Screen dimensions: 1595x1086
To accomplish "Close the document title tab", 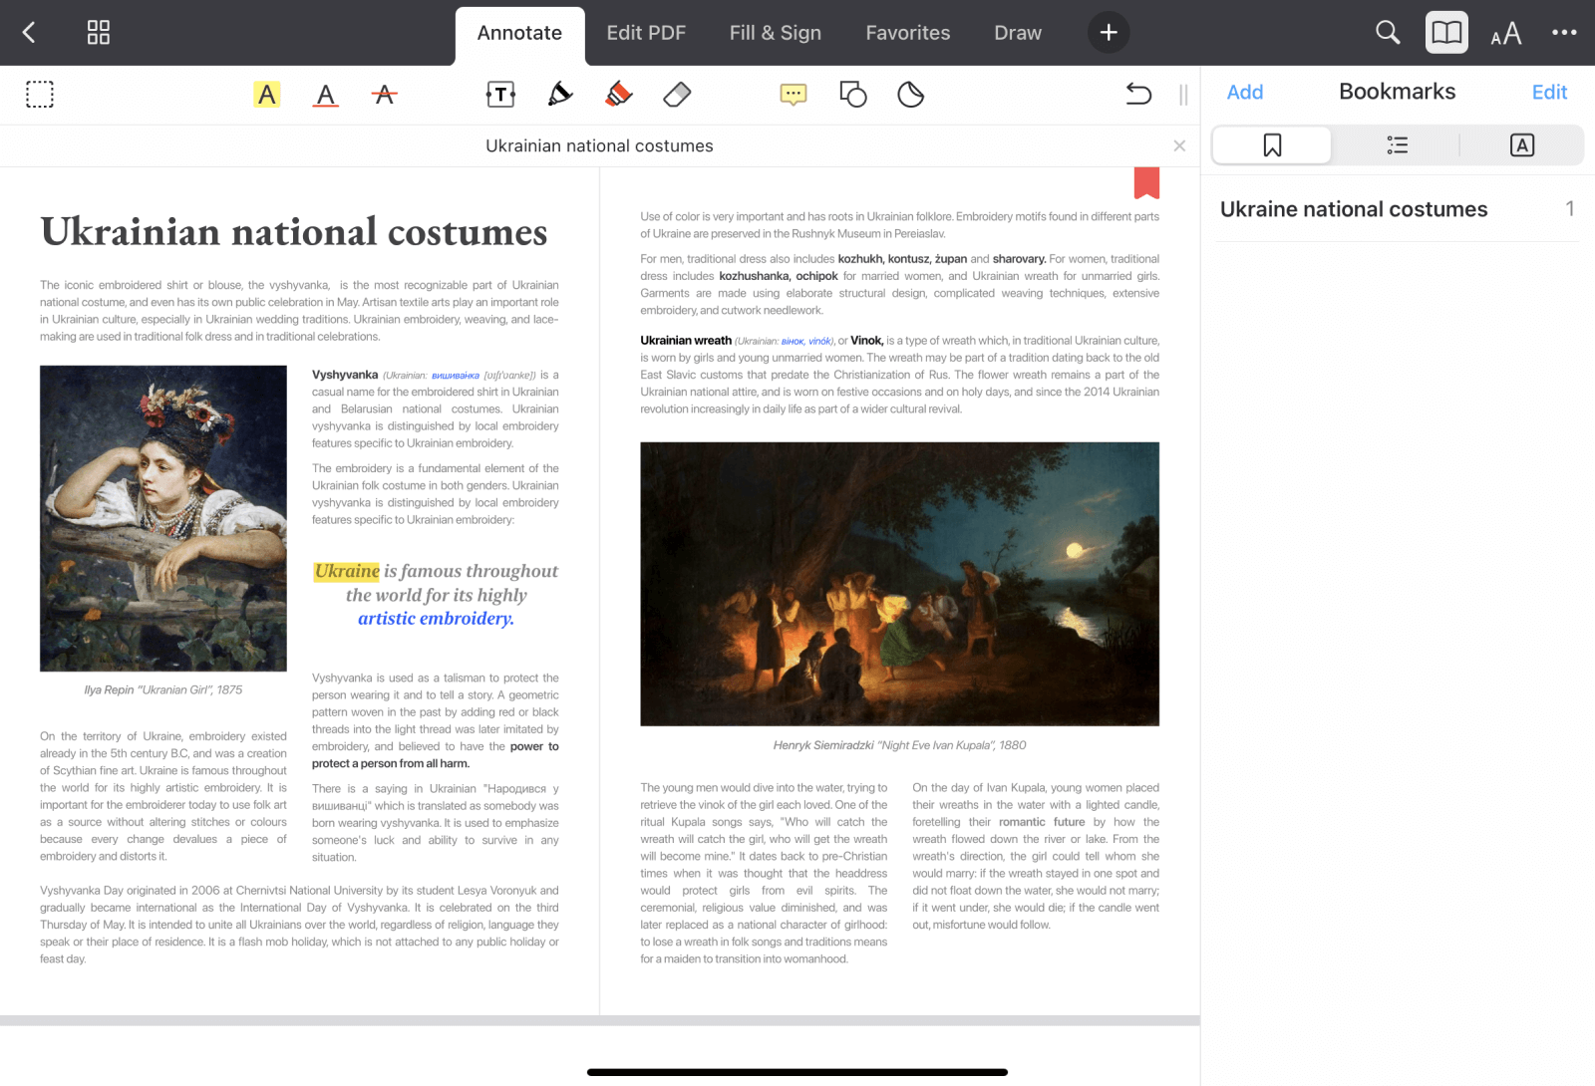I will pyautogui.click(x=1179, y=145).
